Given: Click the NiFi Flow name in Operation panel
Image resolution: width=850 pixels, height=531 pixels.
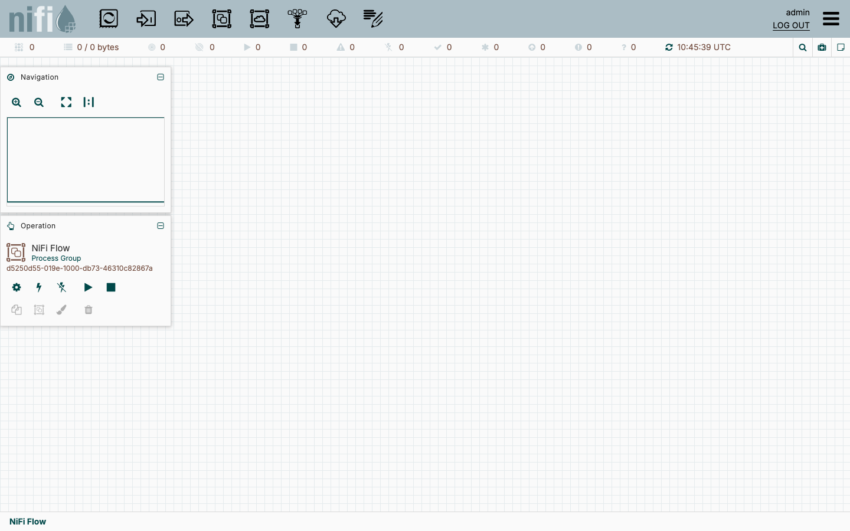Looking at the screenshot, I should pos(51,248).
